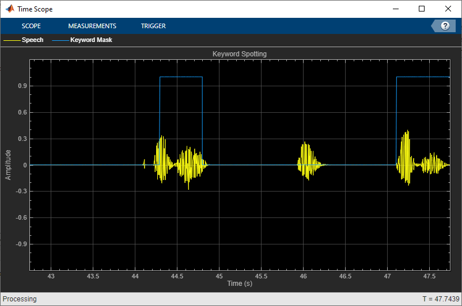Switch to the MEASUREMENTS tab
The image size is (462, 306).
click(92, 26)
